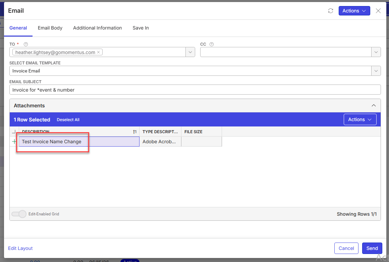This screenshot has width=389, height=262.
Task: Click the grid select-all corner cell
Action: 14,132
